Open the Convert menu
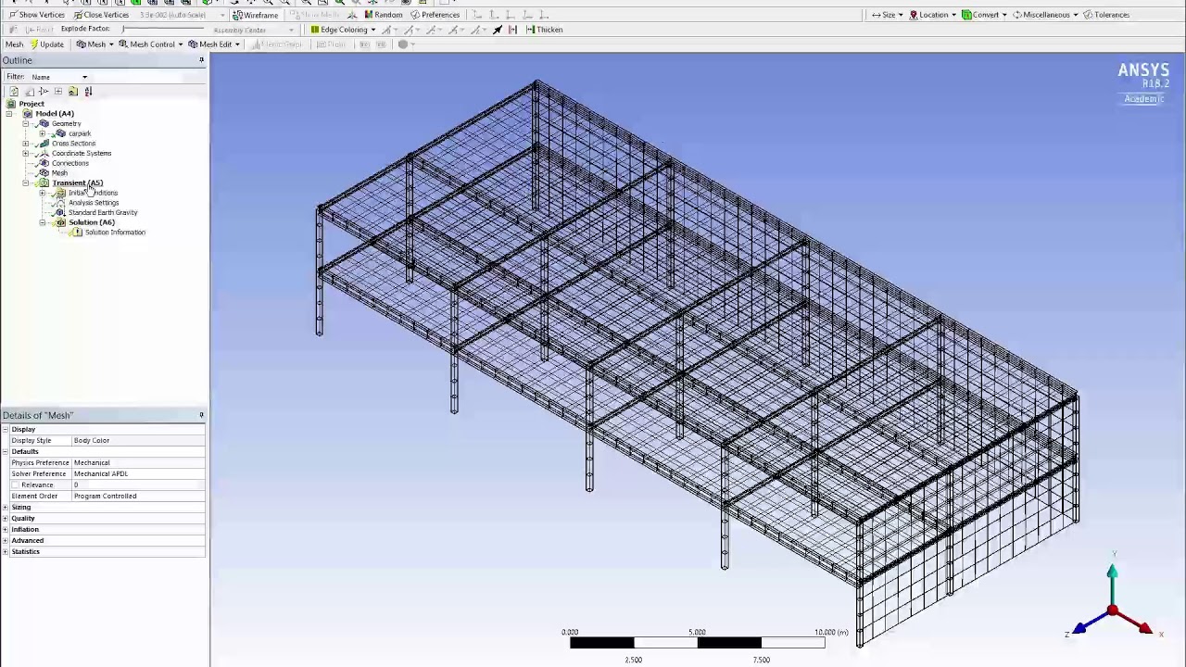The width and height of the screenshot is (1186, 667). tap(984, 15)
